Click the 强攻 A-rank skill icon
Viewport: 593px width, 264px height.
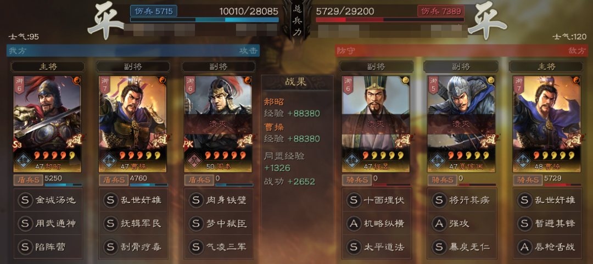pos(439,223)
